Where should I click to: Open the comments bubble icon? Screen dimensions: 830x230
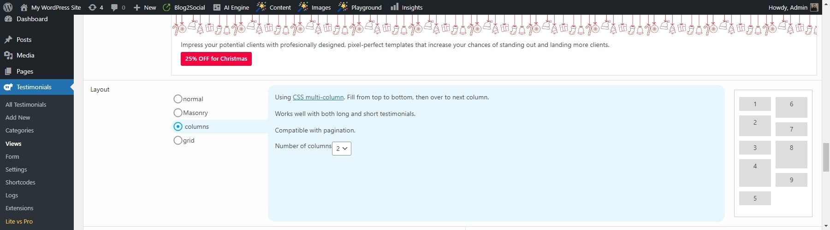pyautogui.click(x=114, y=7)
